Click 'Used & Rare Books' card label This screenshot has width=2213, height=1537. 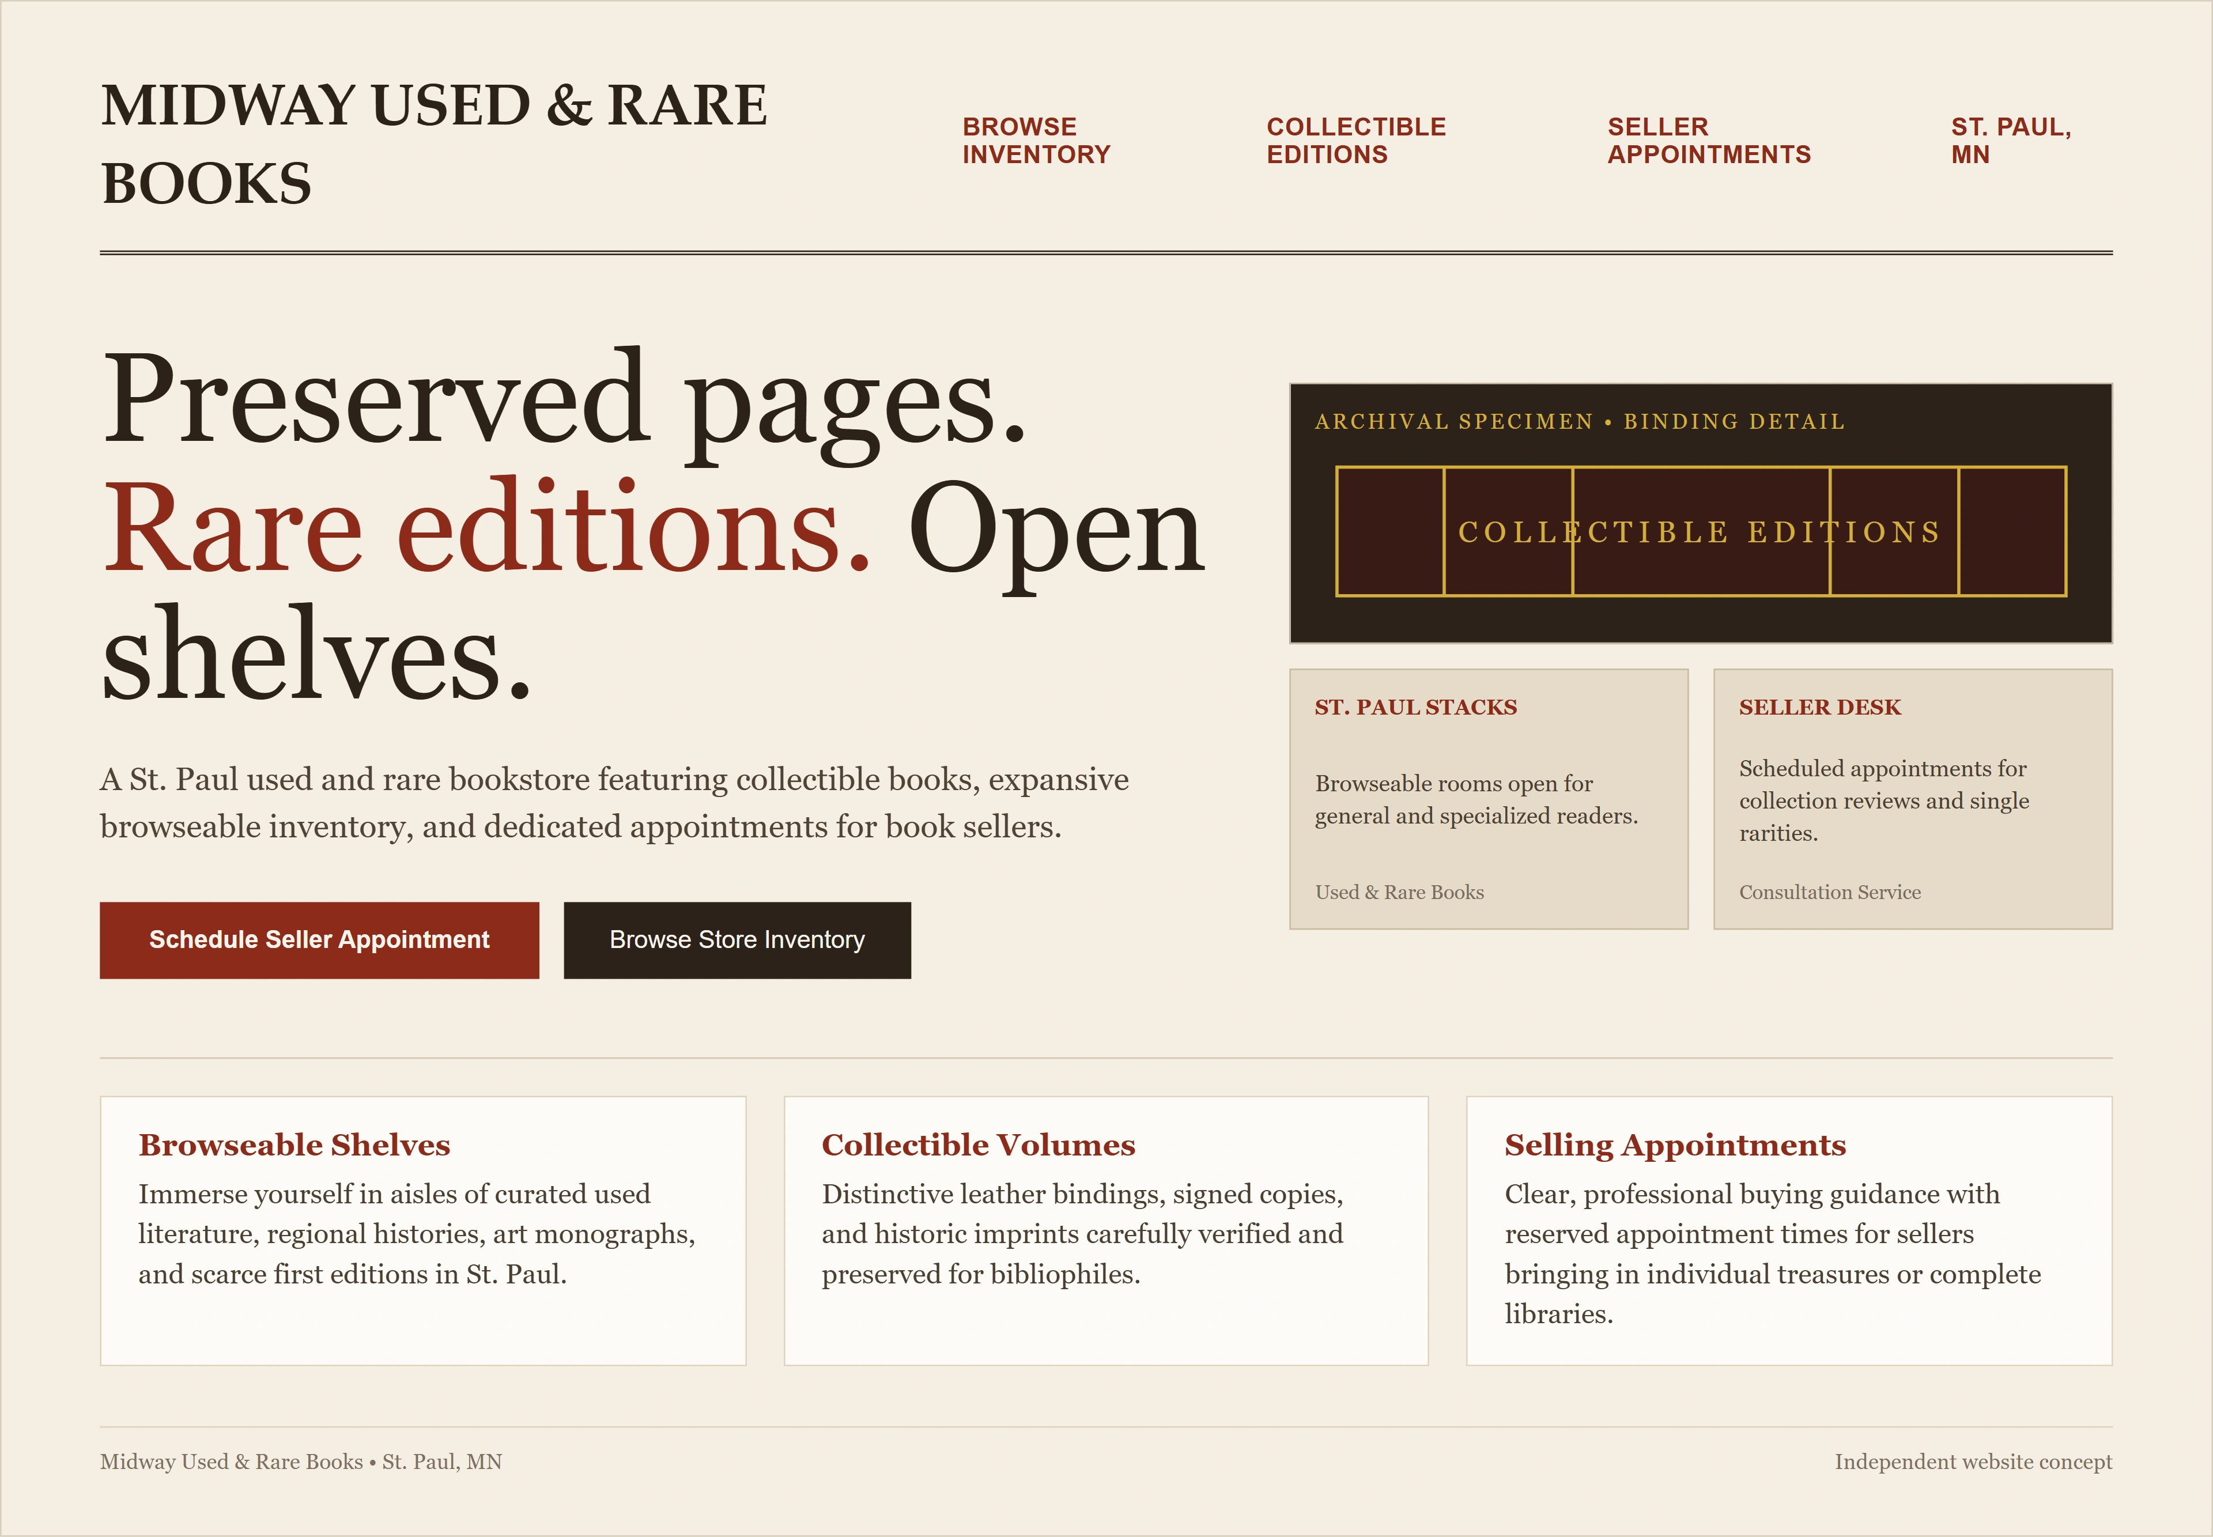point(1399,892)
